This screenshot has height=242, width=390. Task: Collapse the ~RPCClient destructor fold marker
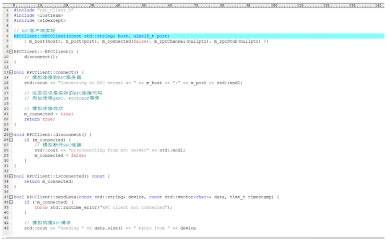coord(10,52)
